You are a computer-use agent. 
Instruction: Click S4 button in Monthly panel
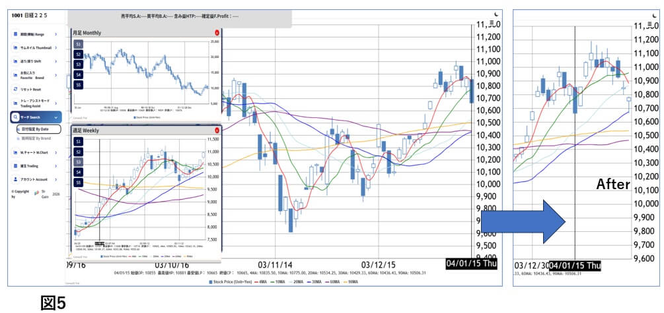coord(78,74)
